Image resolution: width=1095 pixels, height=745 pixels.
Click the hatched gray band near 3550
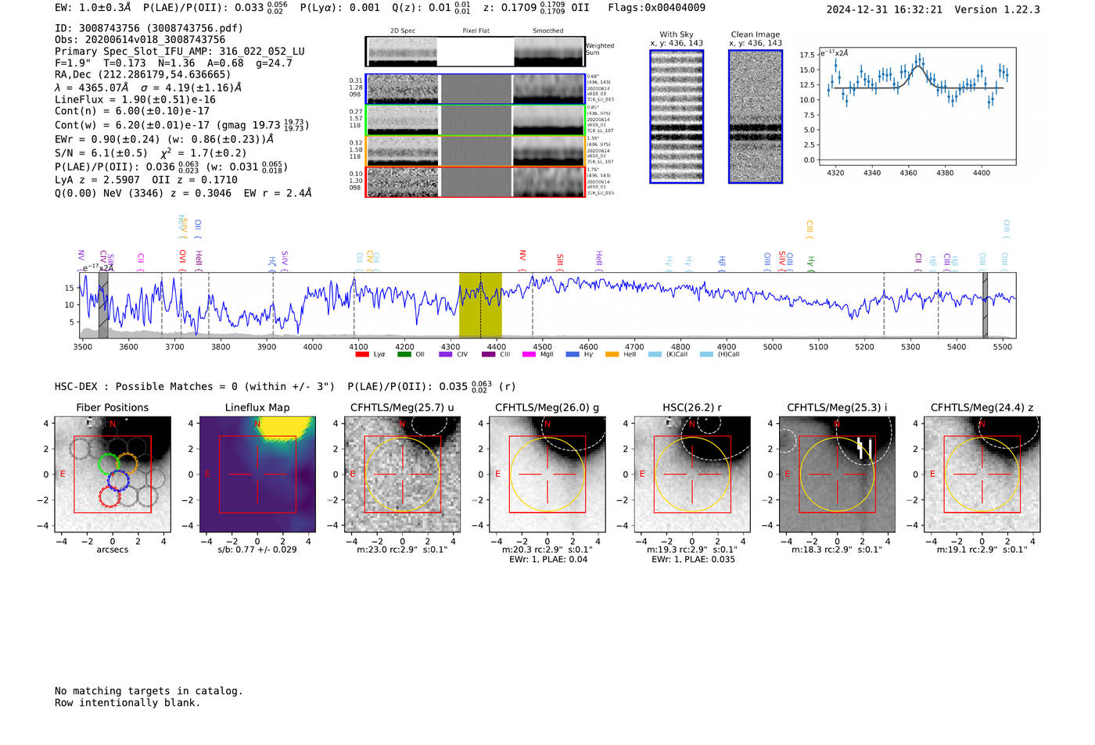click(103, 305)
